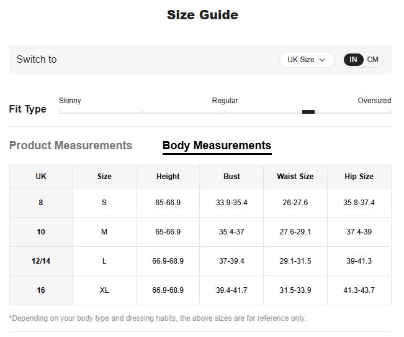Click the Hip Size column header
The height and width of the screenshot is (337, 404).
(359, 177)
